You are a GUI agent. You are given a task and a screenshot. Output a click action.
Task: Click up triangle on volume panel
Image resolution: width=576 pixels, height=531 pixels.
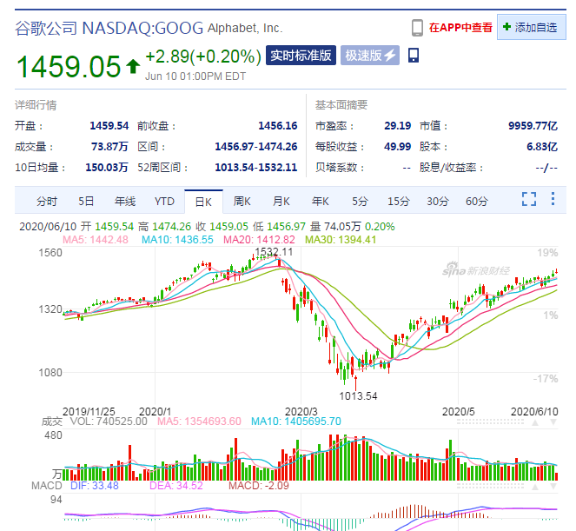535,423
